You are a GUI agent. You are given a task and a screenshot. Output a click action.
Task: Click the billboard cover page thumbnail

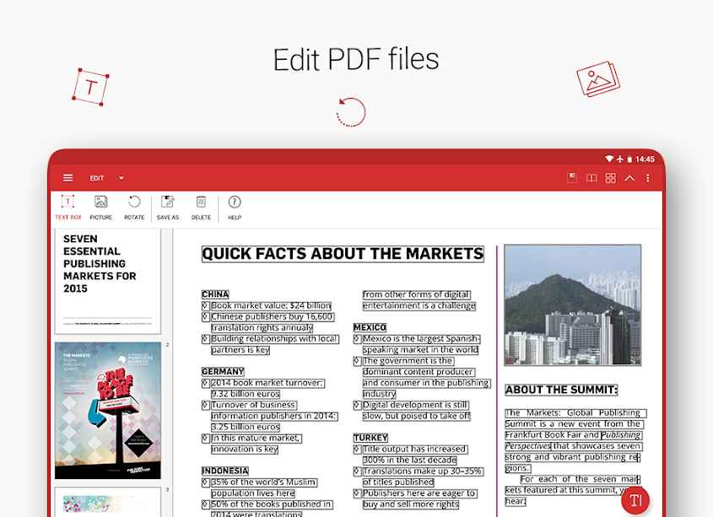107,411
